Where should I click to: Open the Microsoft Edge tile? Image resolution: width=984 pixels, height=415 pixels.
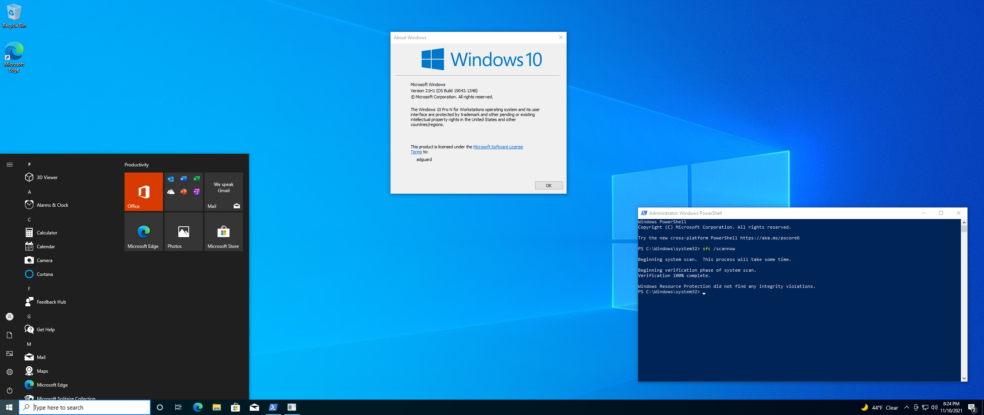tap(144, 232)
